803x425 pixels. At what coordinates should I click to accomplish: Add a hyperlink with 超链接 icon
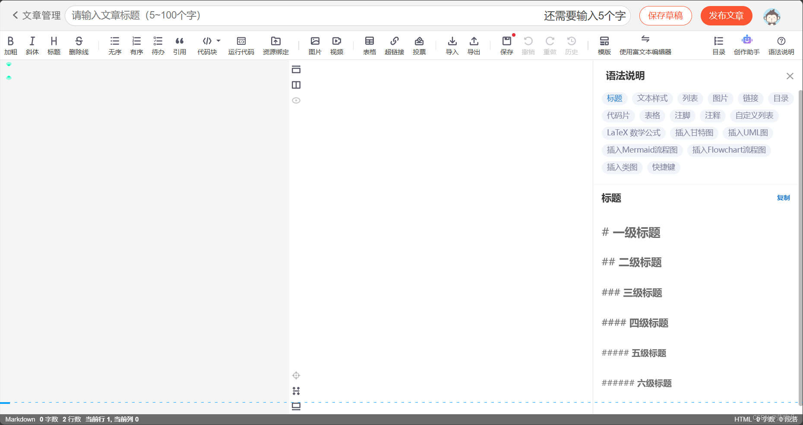click(394, 45)
